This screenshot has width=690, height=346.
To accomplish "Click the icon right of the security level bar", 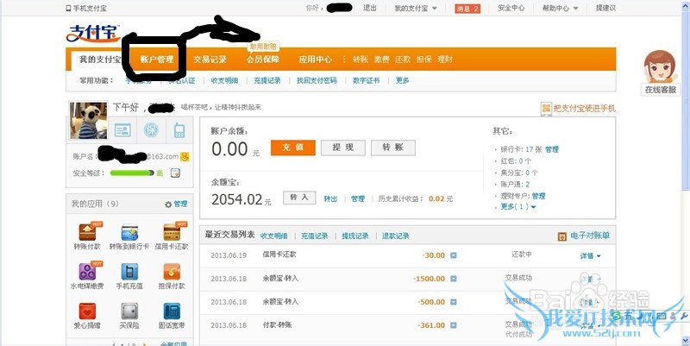I will (175, 173).
